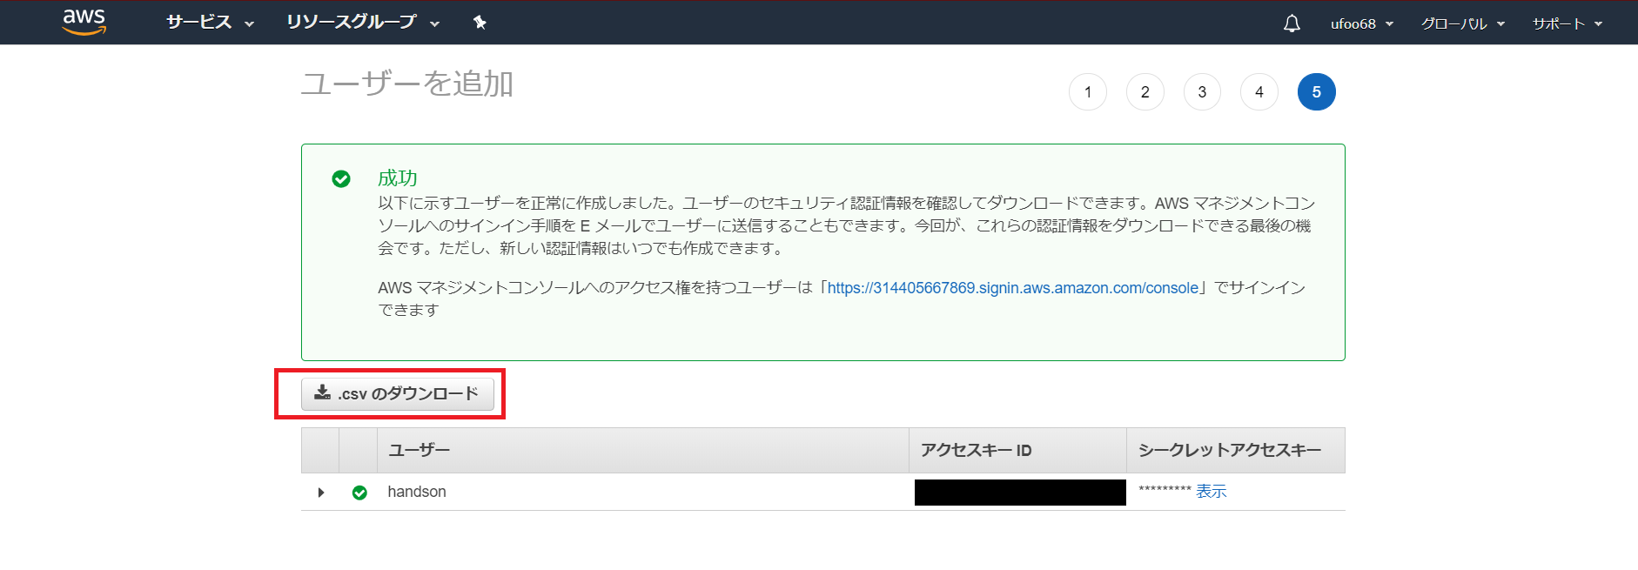Click the masked secret key asterisks
Image resolution: width=1638 pixels, height=570 pixels.
pyautogui.click(x=1165, y=490)
